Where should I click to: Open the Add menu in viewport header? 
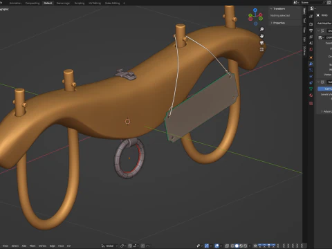(24, 246)
